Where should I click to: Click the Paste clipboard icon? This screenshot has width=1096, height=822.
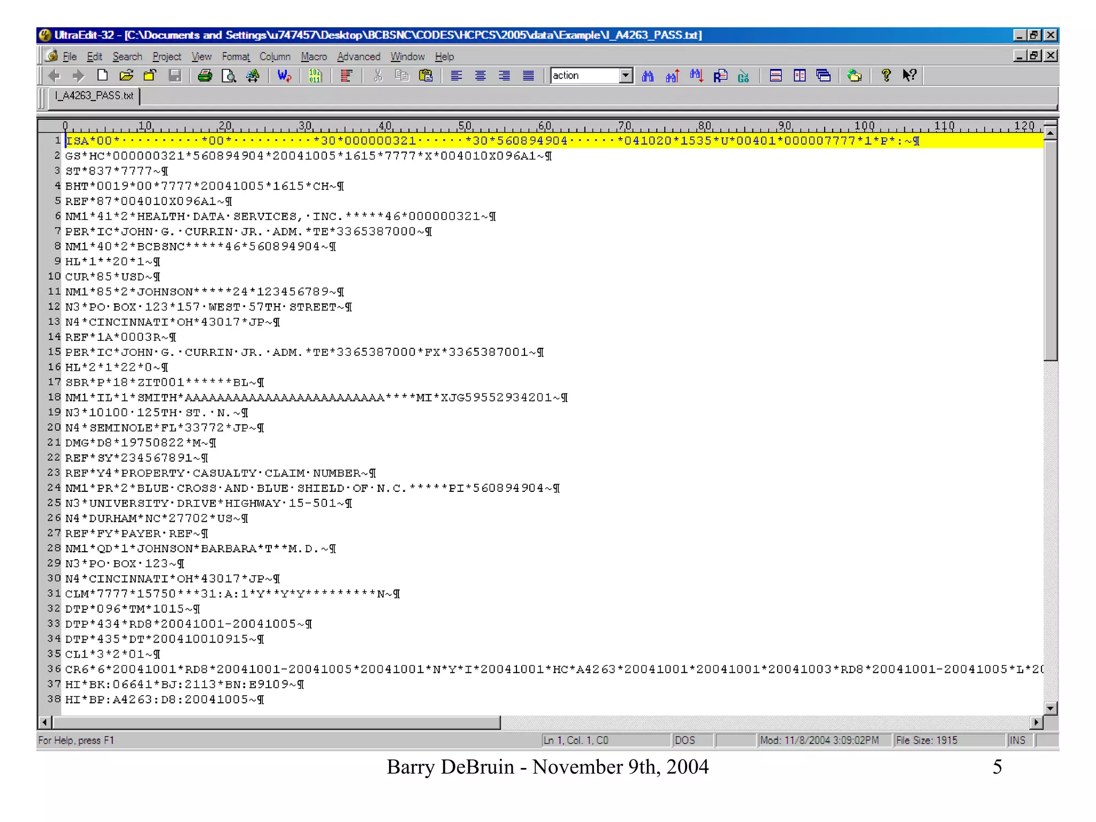point(425,75)
